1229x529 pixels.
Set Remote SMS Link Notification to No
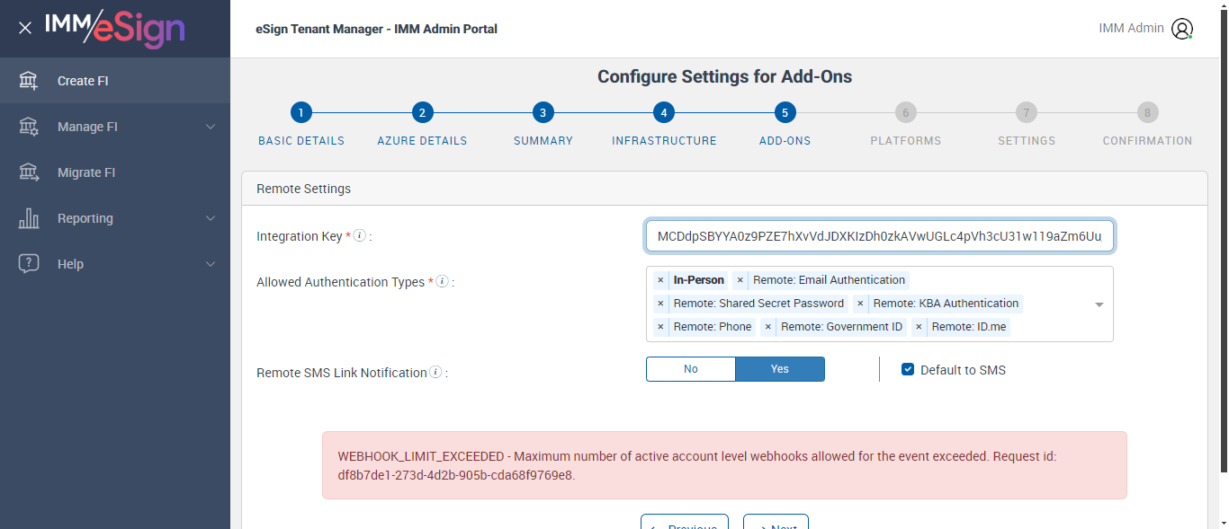pos(691,369)
